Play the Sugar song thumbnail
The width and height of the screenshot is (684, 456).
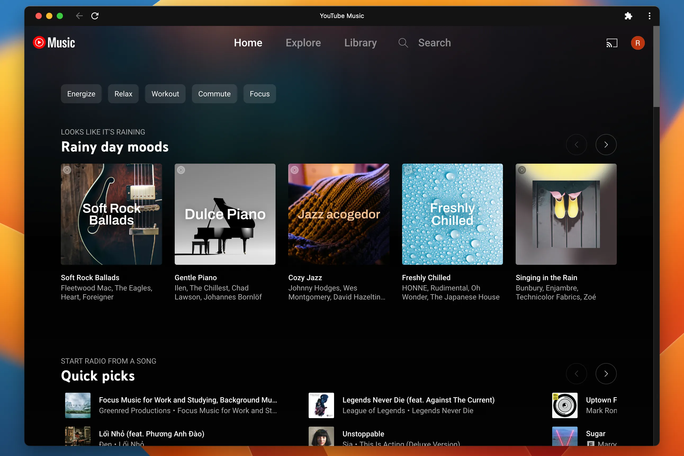tap(565, 436)
